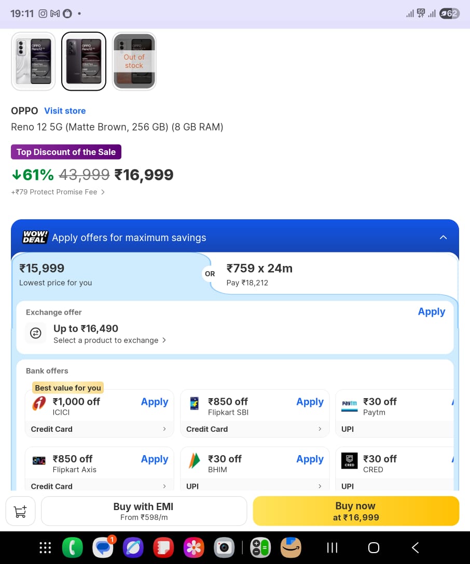The height and width of the screenshot is (564, 470).
Task: Select the out of stock color variant
Action: click(x=134, y=61)
